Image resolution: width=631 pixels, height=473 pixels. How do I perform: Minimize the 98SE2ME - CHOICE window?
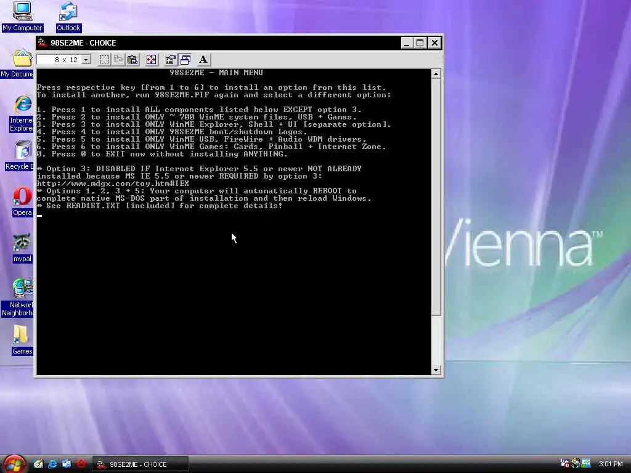407,43
